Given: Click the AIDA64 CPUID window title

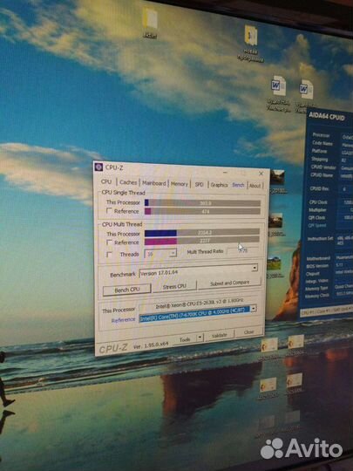Looking at the screenshot, I should click(x=327, y=117).
